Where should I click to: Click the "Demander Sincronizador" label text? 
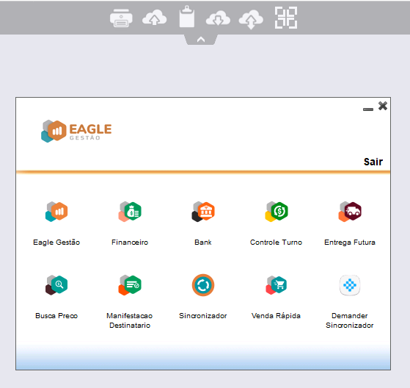[x=350, y=320]
